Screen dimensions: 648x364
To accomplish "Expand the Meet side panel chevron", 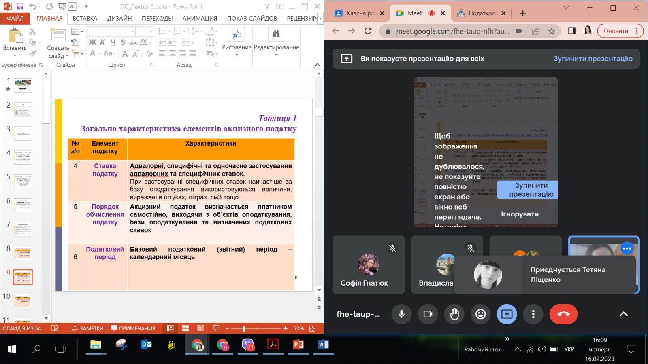I will pyautogui.click(x=624, y=314).
